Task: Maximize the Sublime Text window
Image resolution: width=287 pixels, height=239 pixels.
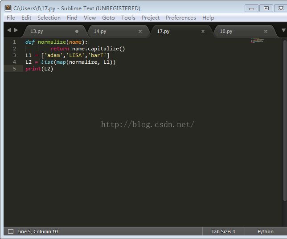Action: point(266,8)
